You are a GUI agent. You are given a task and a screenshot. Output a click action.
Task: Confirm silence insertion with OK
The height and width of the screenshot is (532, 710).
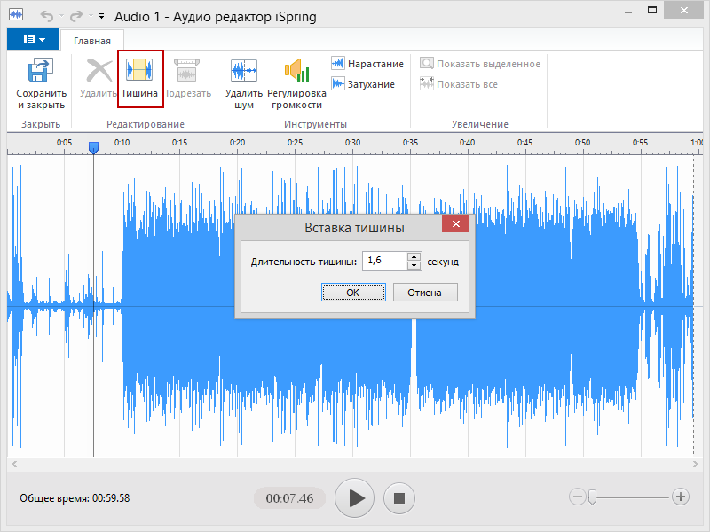pyautogui.click(x=353, y=293)
